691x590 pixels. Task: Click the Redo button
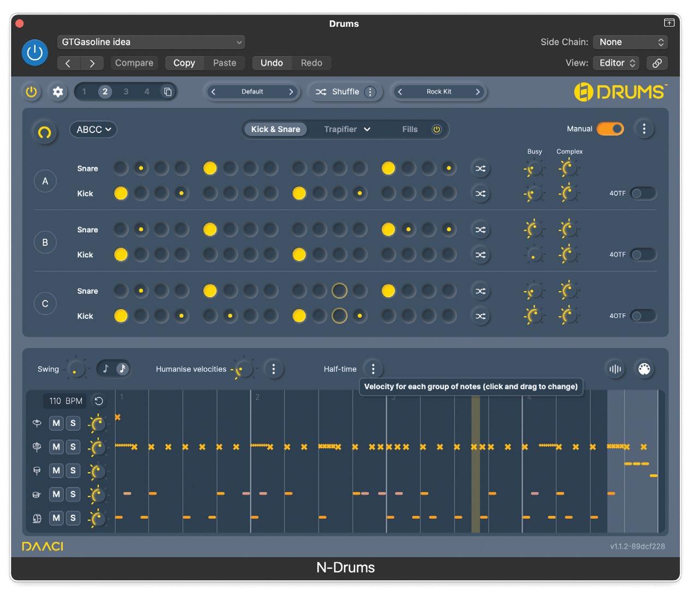[311, 63]
